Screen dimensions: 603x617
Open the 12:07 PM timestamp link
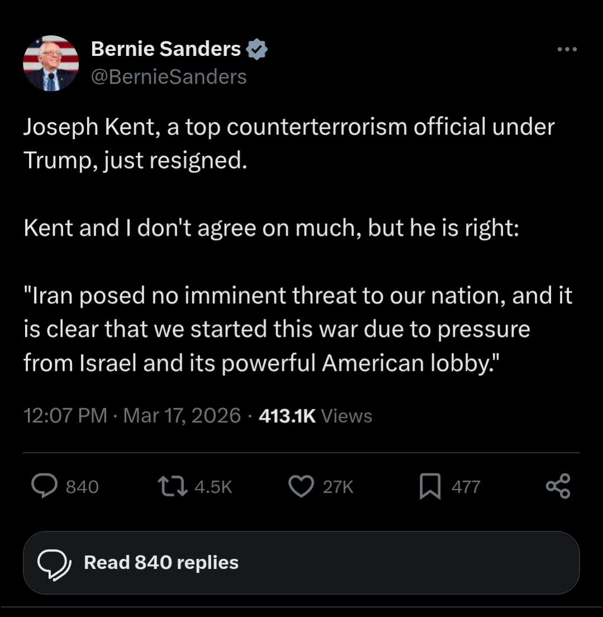pyautogui.click(x=65, y=416)
